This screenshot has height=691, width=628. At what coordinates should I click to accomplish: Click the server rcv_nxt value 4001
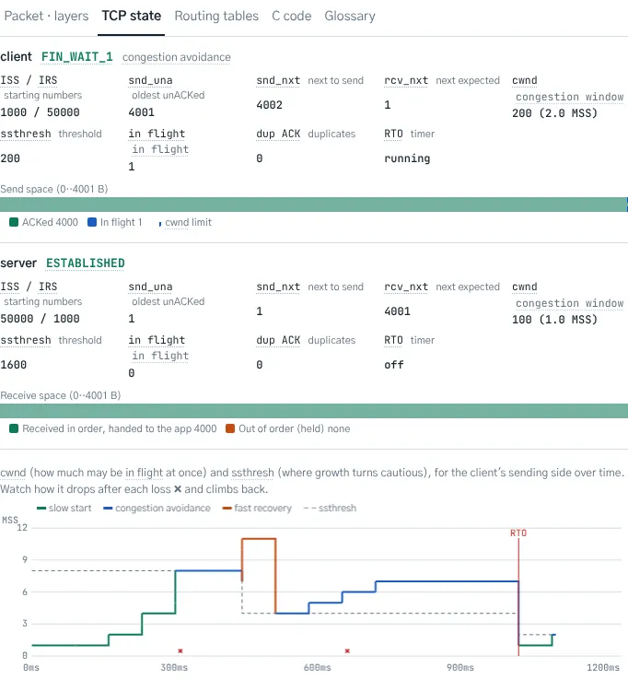tap(397, 311)
